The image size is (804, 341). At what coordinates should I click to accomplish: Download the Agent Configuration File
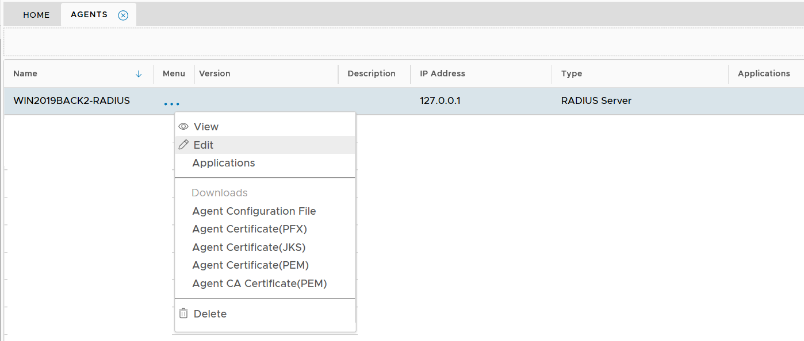click(254, 211)
